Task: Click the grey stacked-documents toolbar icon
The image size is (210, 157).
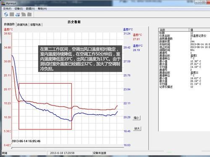Action: 24,14
